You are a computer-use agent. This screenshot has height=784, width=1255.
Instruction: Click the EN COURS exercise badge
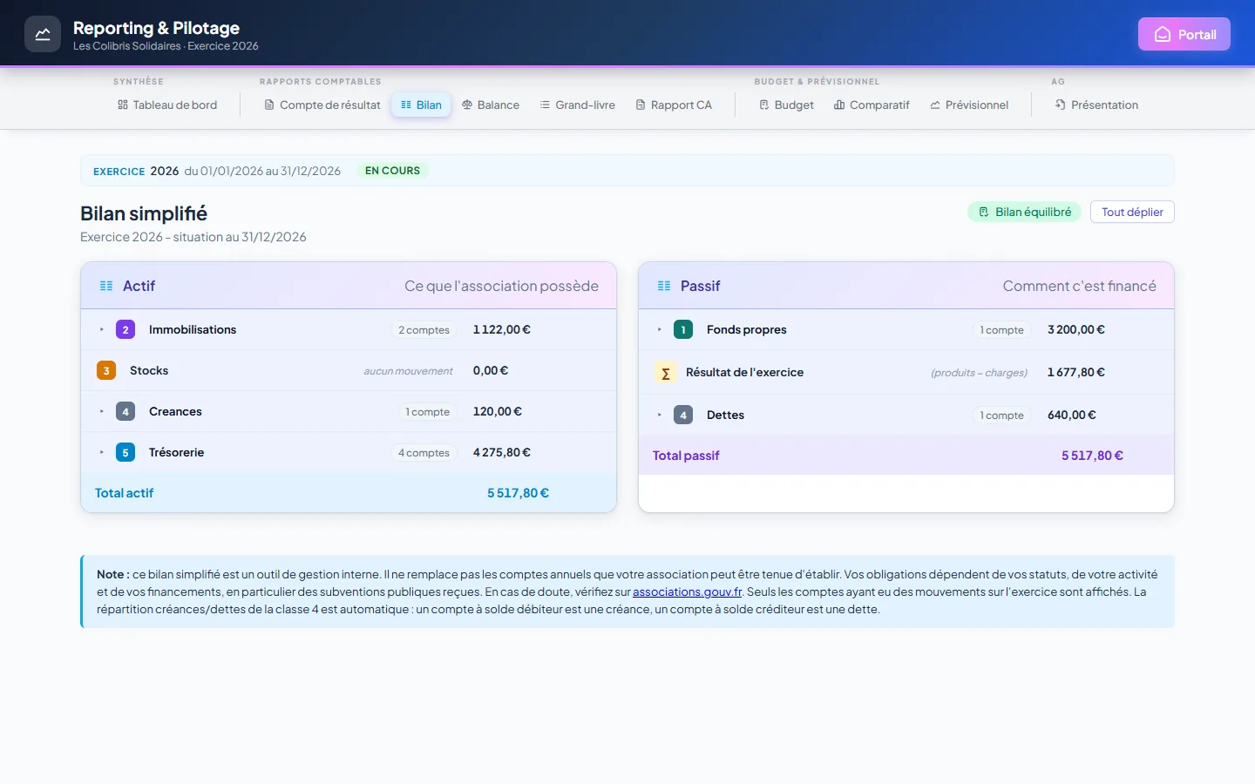pos(392,171)
